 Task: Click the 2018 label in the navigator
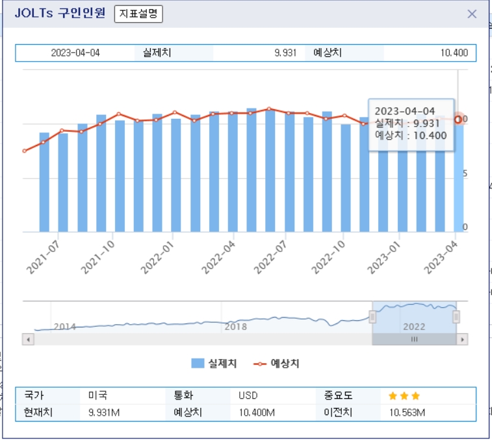click(236, 327)
